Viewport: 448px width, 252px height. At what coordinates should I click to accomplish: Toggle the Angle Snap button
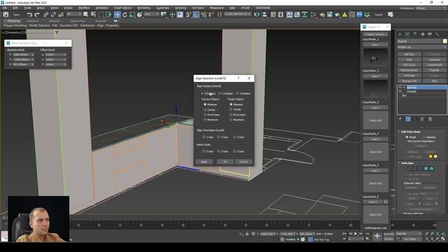[196, 14]
